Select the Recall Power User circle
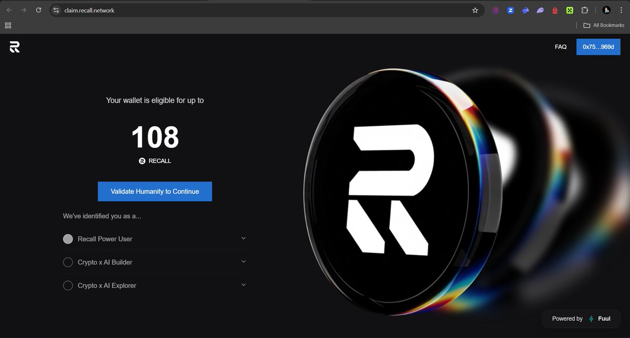Image resolution: width=630 pixels, height=338 pixels. point(68,239)
